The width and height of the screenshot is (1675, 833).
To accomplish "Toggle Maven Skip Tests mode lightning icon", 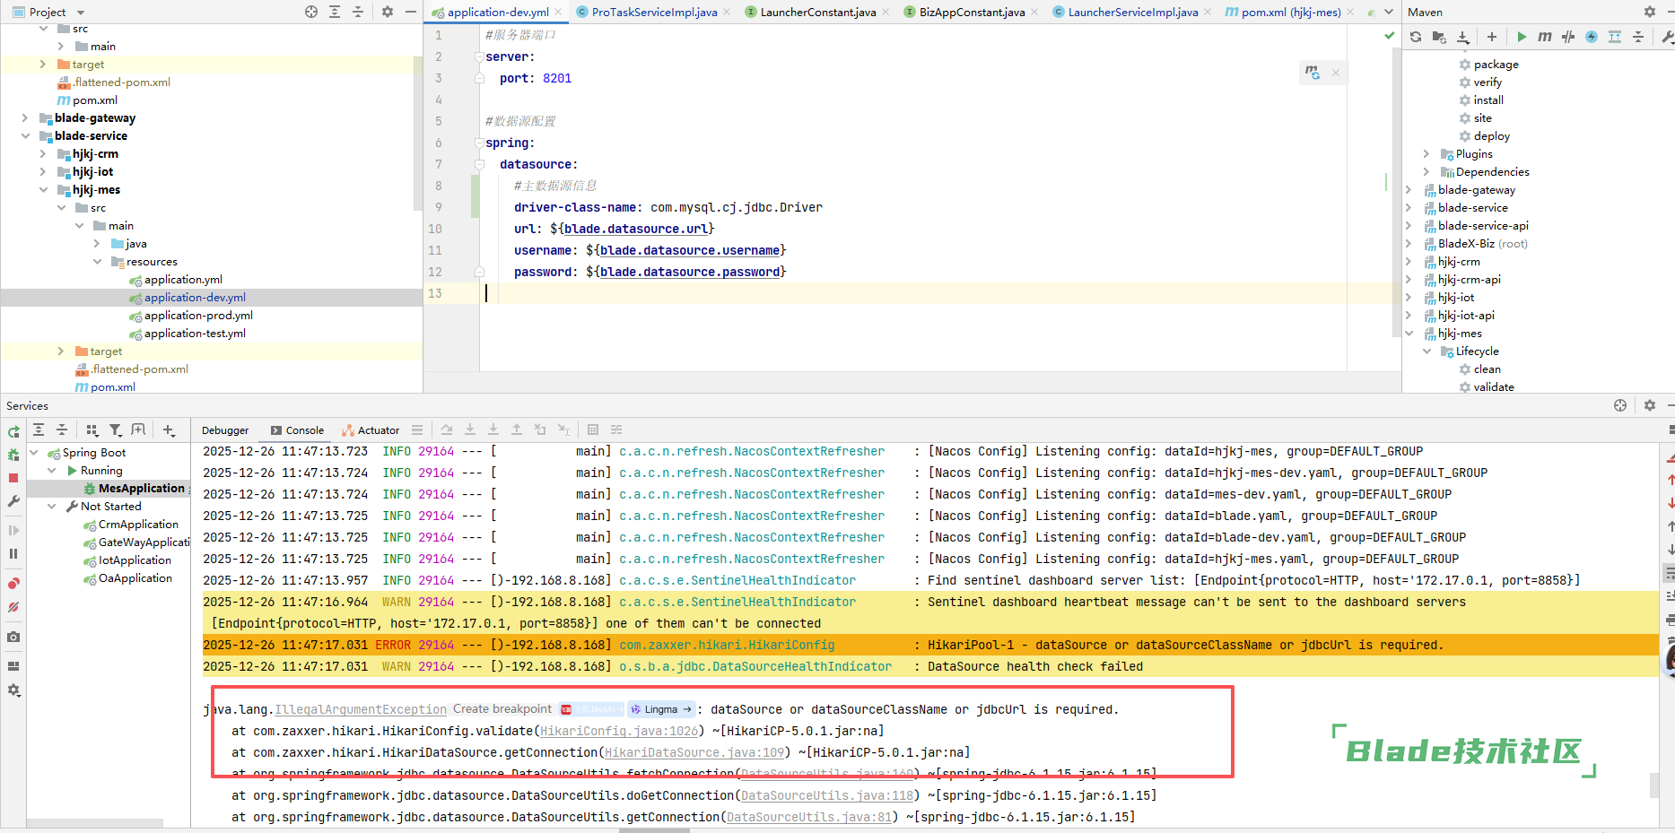I will pyautogui.click(x=1592, y=37).
